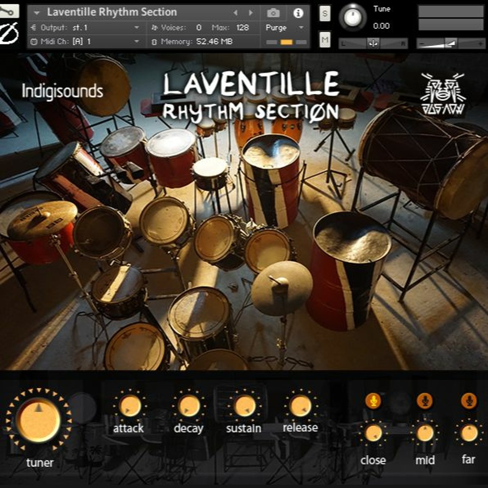Click the large tuner knob
This screenshot has height=488, width=488.
point(38,421)
